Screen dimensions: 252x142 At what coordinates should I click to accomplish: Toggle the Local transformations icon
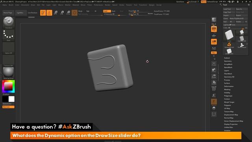click(214, 42)
